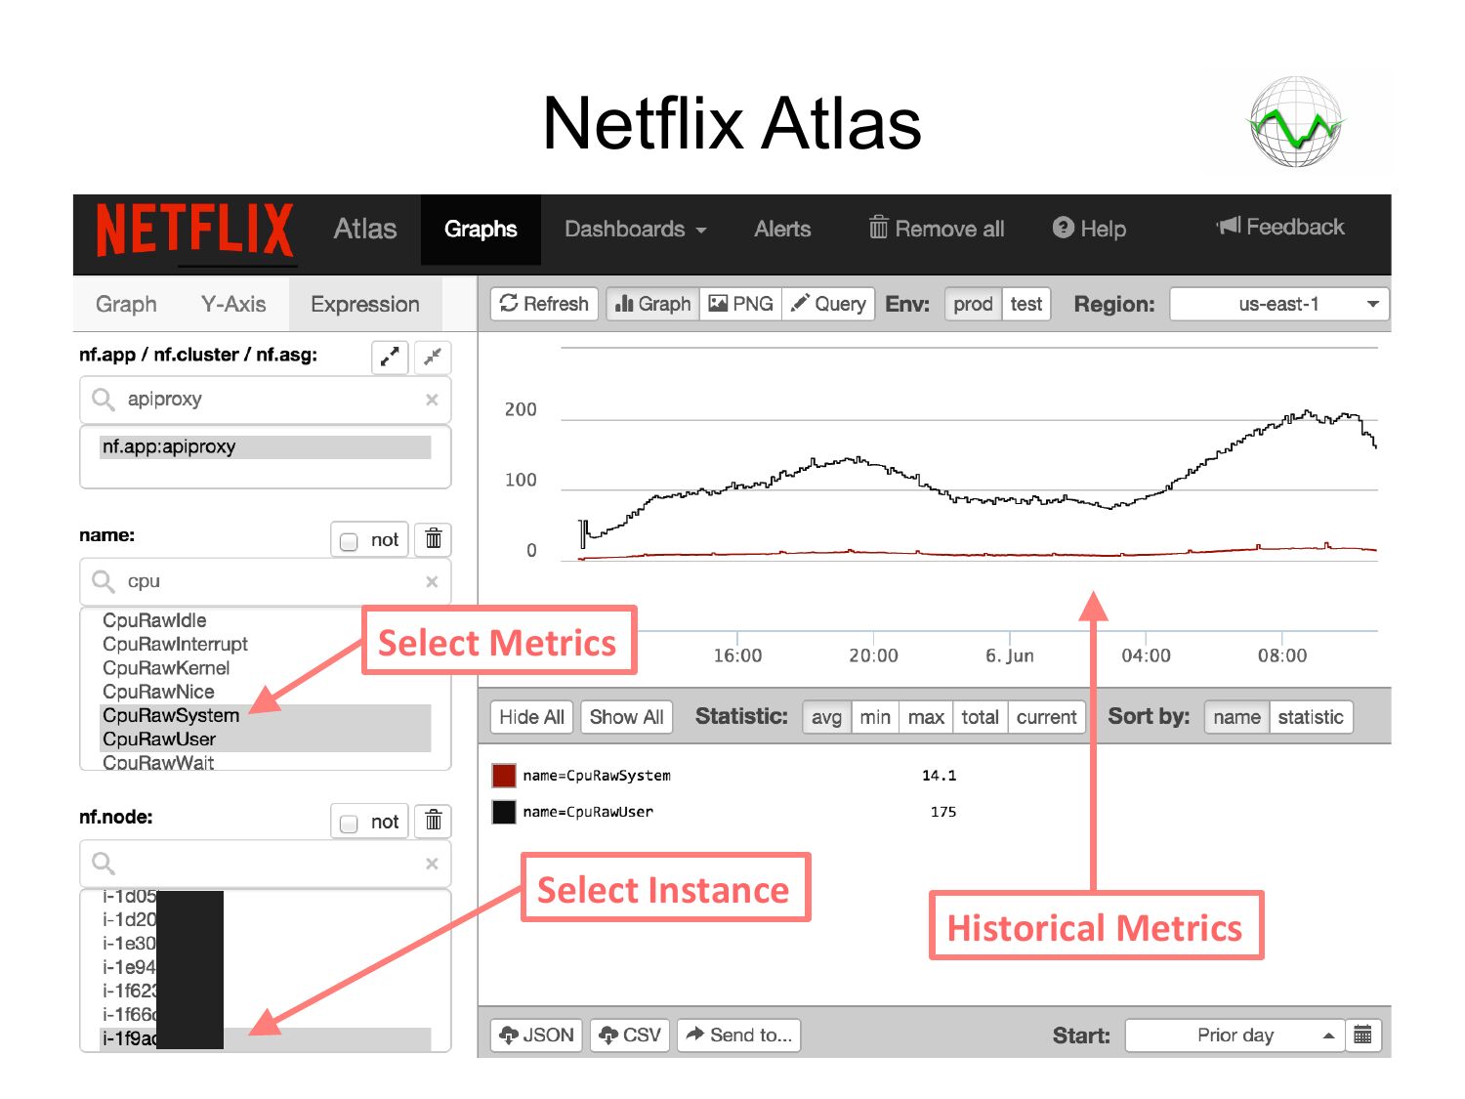
Task: Open the Region dropdown showing us-east-1
Action: point(1278,305)
